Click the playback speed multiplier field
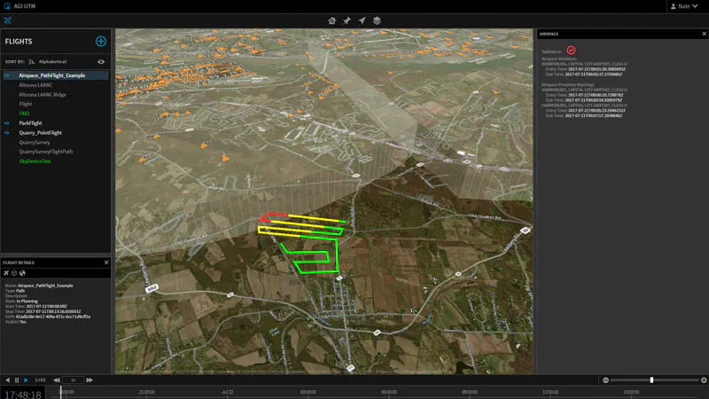This screenshot has height=399, width=709. point(73,380)
